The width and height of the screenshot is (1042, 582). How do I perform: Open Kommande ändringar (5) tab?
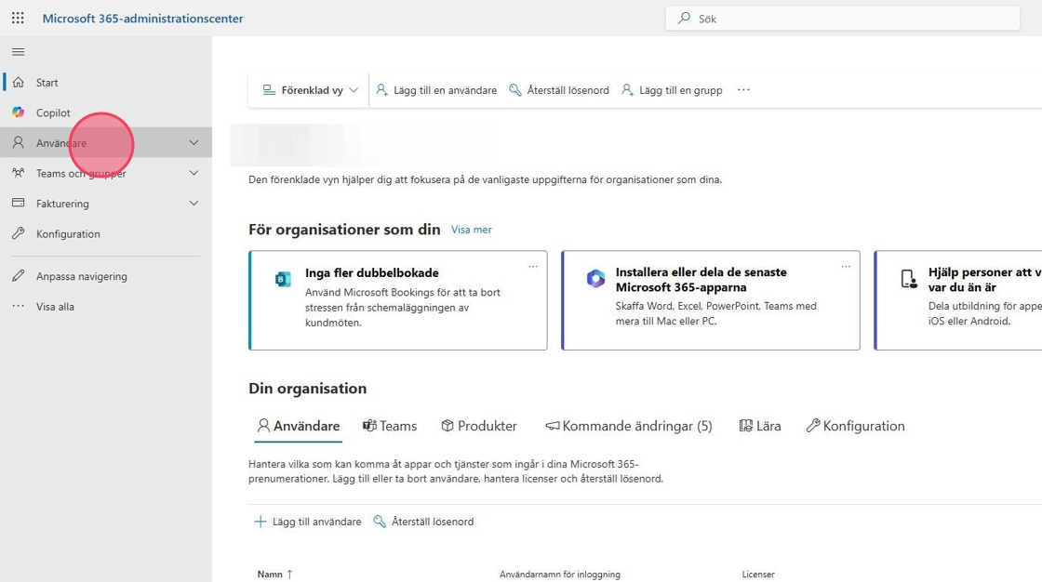point(629,426)
